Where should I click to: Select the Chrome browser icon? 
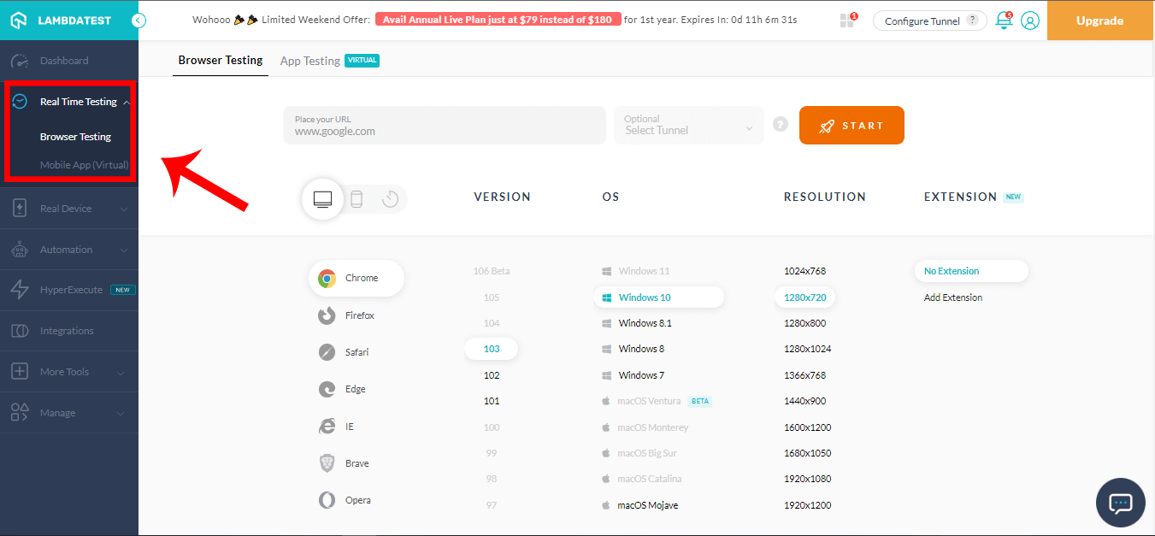click(355, 278)
